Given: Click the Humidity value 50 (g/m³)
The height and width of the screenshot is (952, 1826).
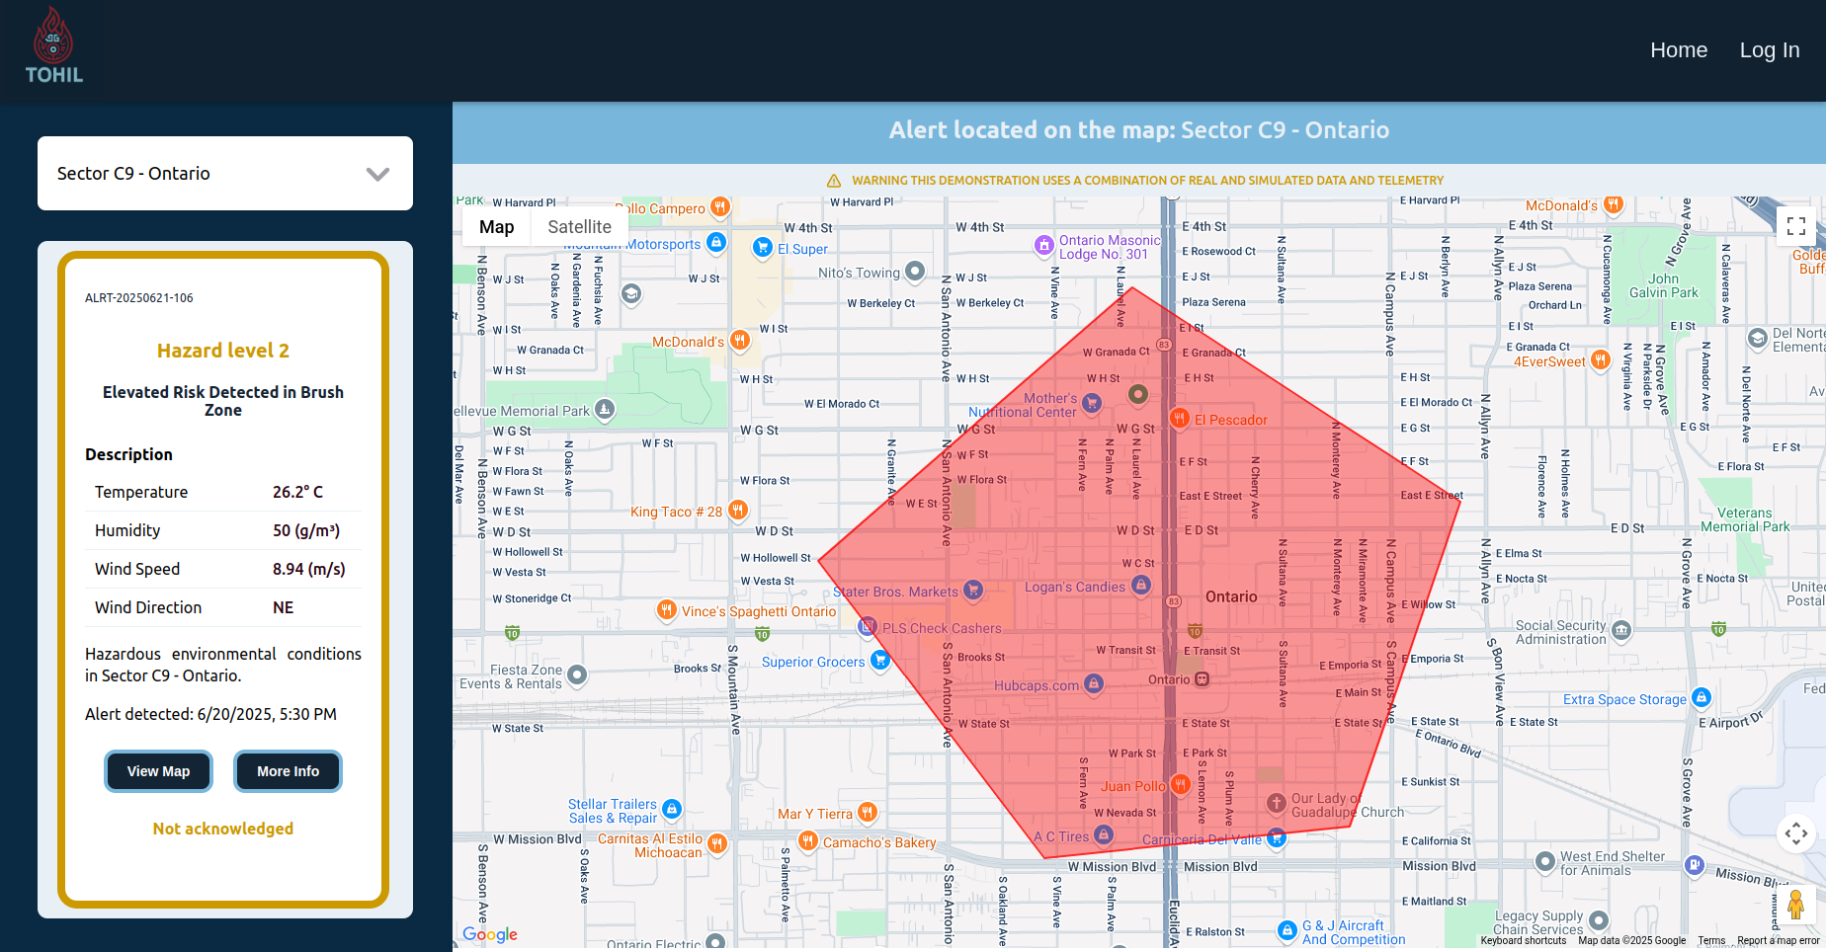Looking at the screenshot, I should (x=306, y=530).
